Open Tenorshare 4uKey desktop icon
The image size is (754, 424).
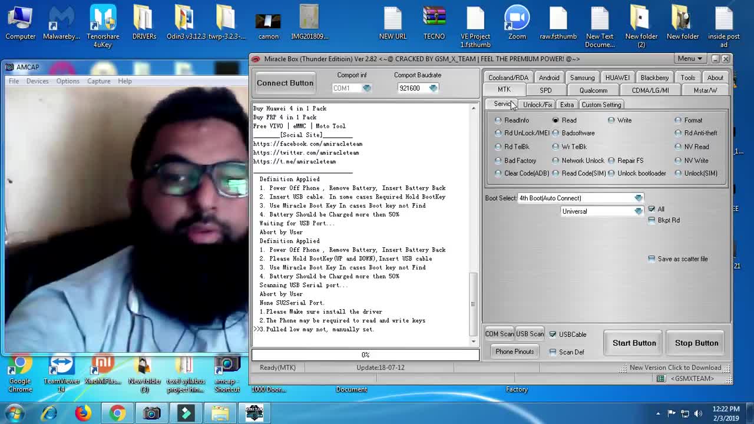[103, 26]
